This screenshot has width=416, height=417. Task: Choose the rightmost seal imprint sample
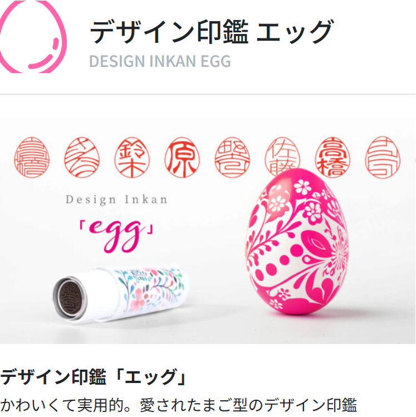383,157
